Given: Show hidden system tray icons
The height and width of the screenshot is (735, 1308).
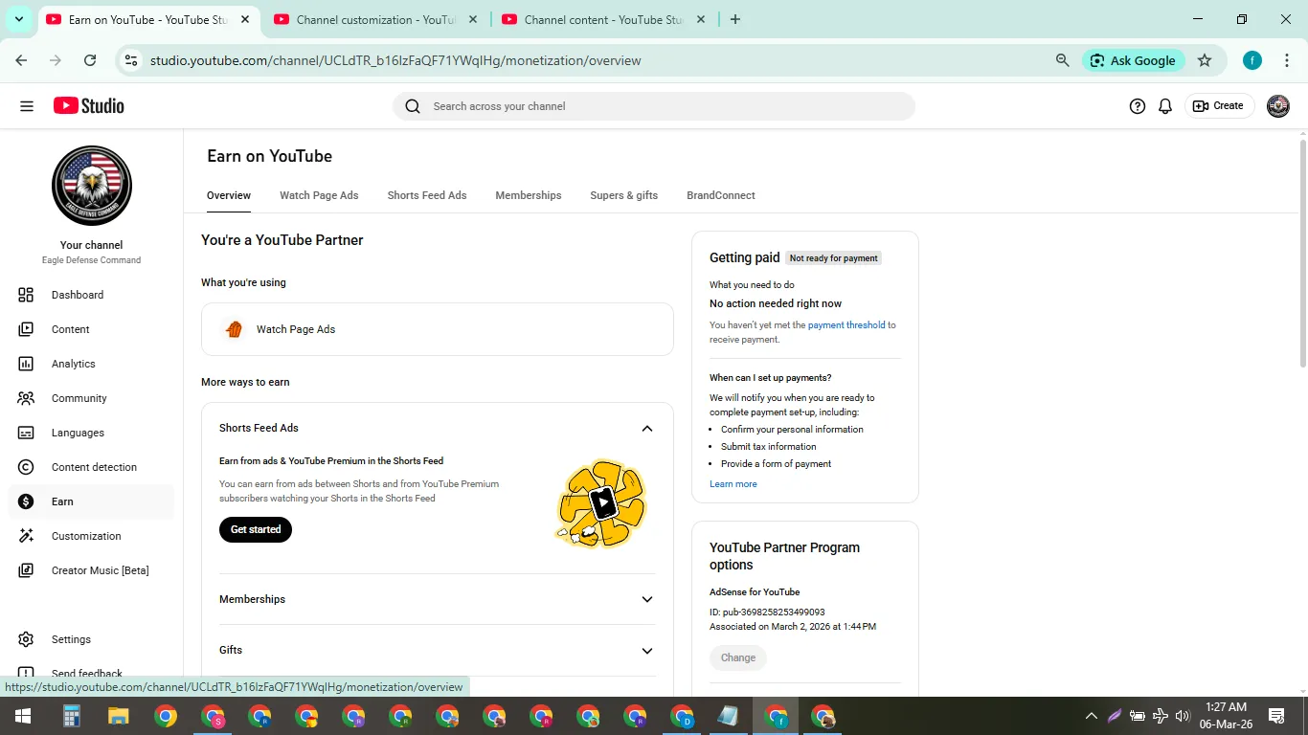Looking at the screenshot, I should (1091, 716).
